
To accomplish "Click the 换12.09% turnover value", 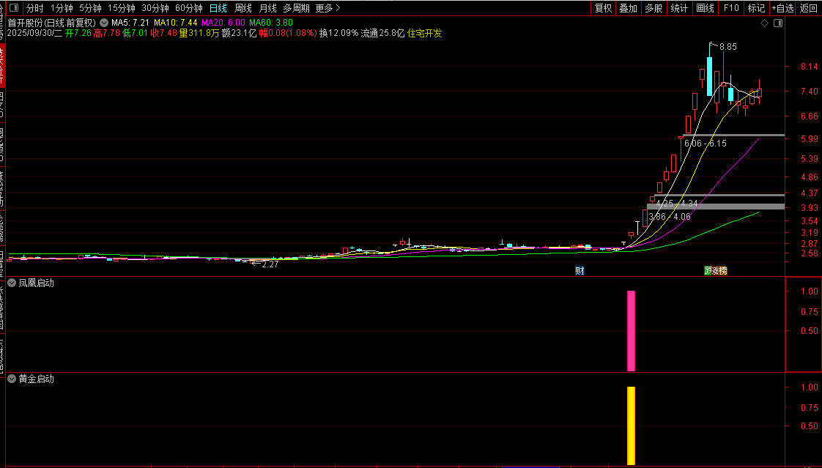I will 339,33.
